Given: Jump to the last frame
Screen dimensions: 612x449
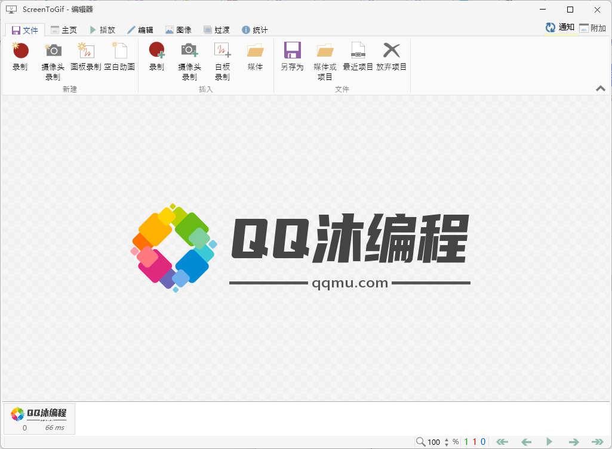Looking at the screenshot, I should click(x=598, y=442).
